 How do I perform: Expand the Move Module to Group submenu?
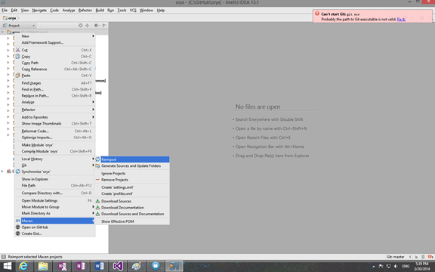54,207
